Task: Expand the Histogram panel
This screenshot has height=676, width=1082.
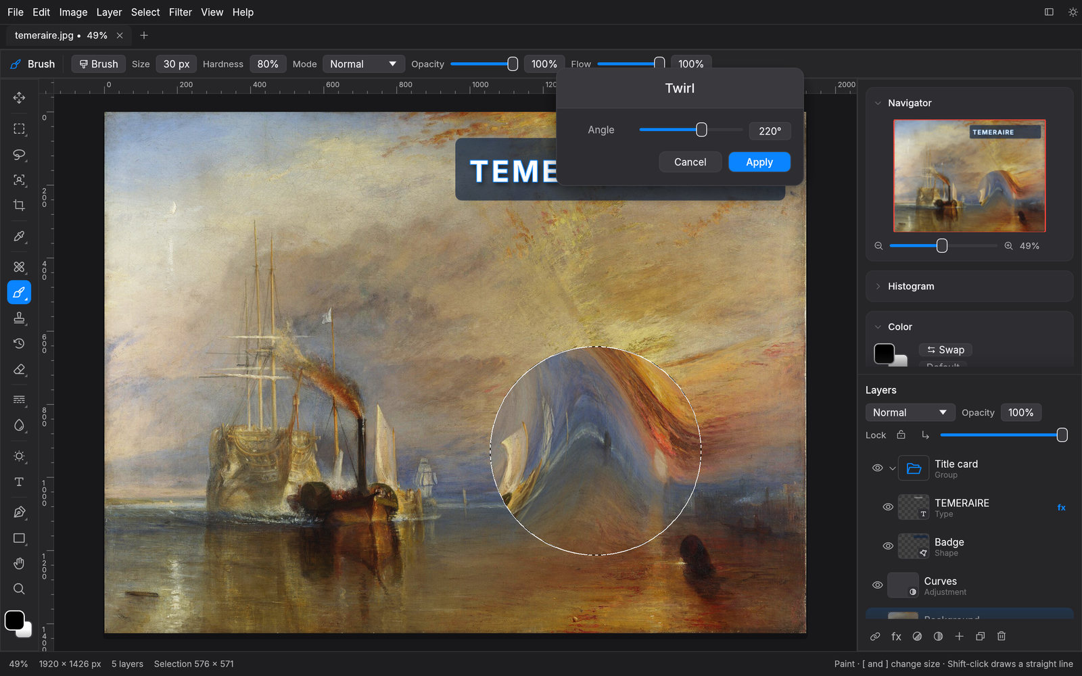Action: (878, 286)
